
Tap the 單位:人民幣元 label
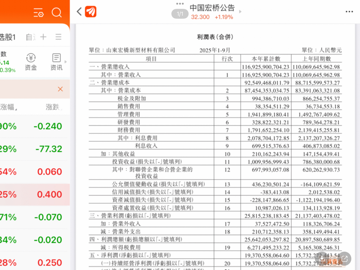coord(322,50)
